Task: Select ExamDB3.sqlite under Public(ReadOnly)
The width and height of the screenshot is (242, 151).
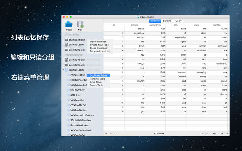Action: [x=77, y=60]
